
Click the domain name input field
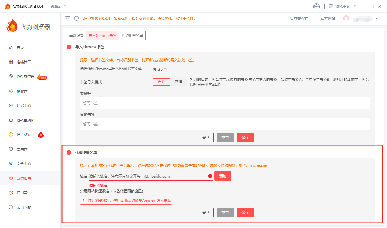148,176
